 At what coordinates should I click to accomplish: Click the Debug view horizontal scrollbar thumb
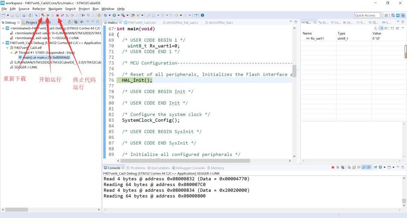pos(17,209)
